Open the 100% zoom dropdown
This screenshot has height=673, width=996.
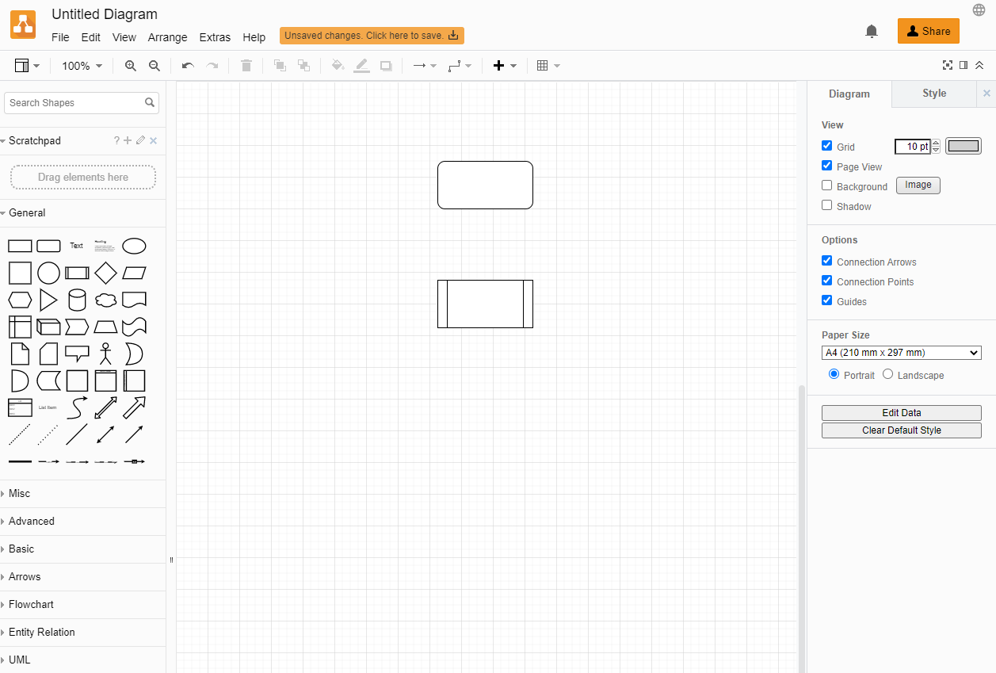[82, 66]
